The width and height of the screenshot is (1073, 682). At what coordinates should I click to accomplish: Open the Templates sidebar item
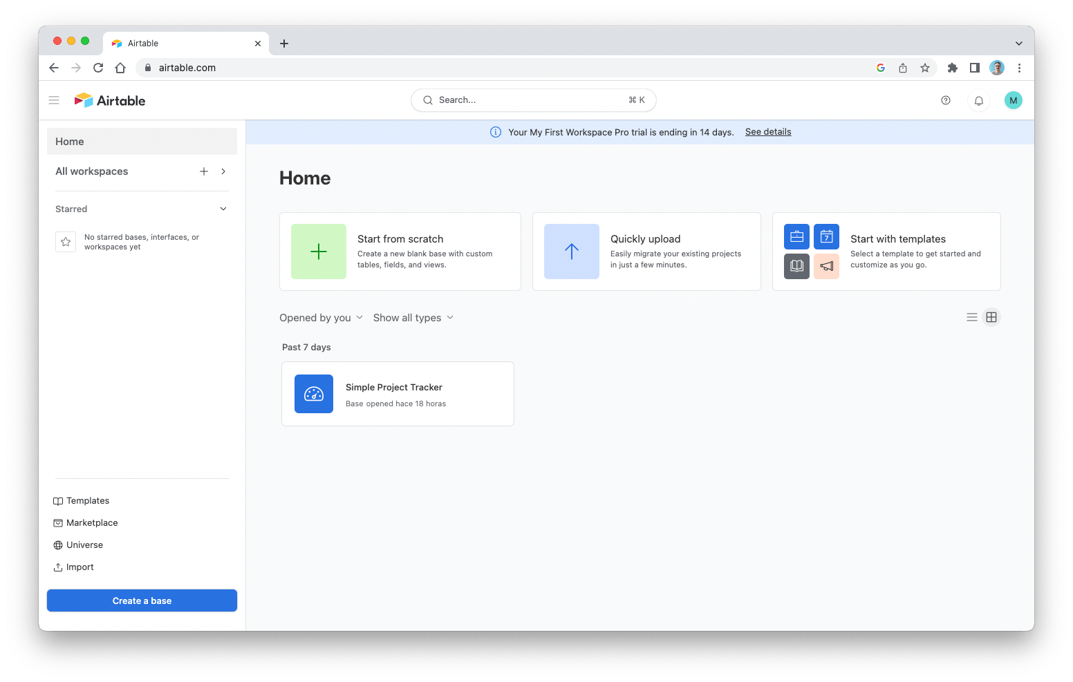[87, 500]
